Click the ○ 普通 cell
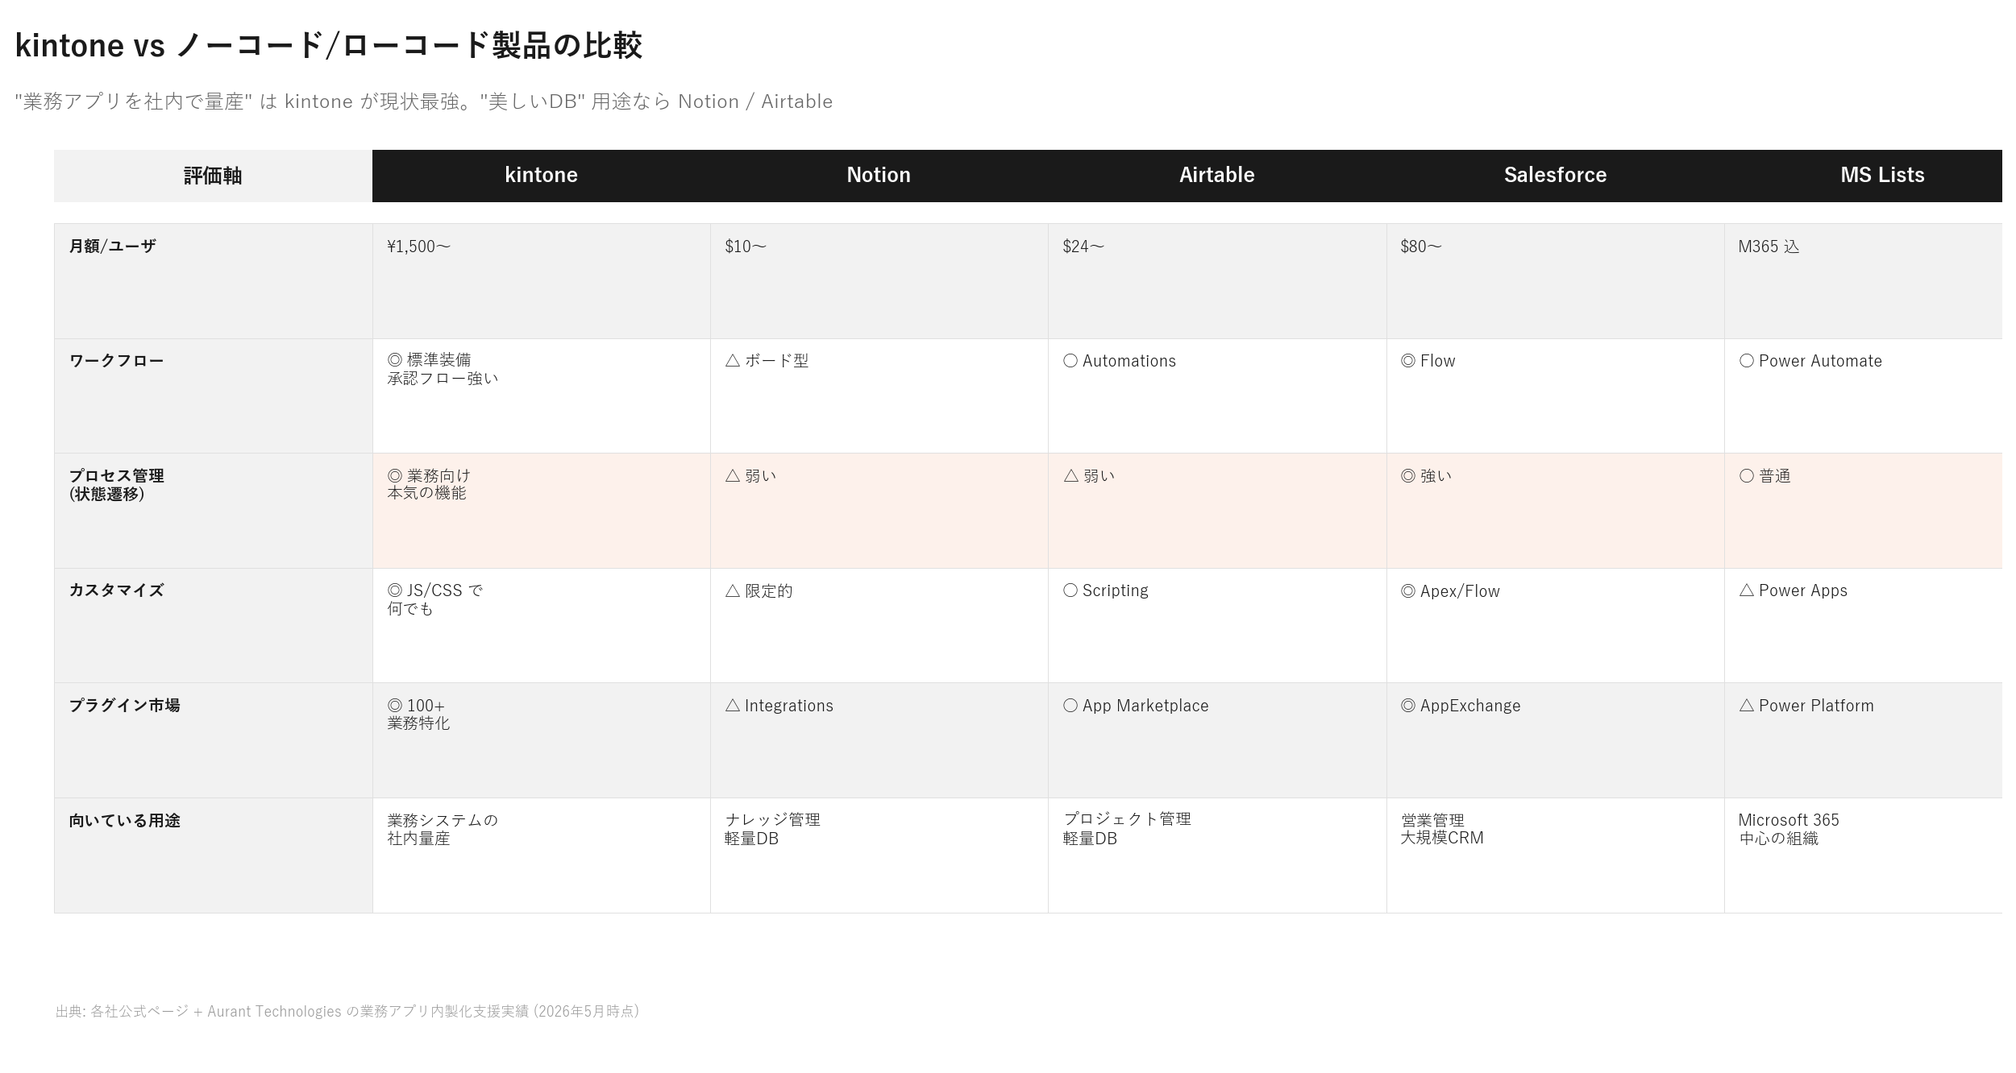This screenshot has height=1073, width=2016. click(1863, 511)
